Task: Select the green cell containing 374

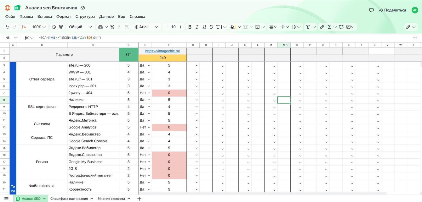Action: [x=128, y=54]
